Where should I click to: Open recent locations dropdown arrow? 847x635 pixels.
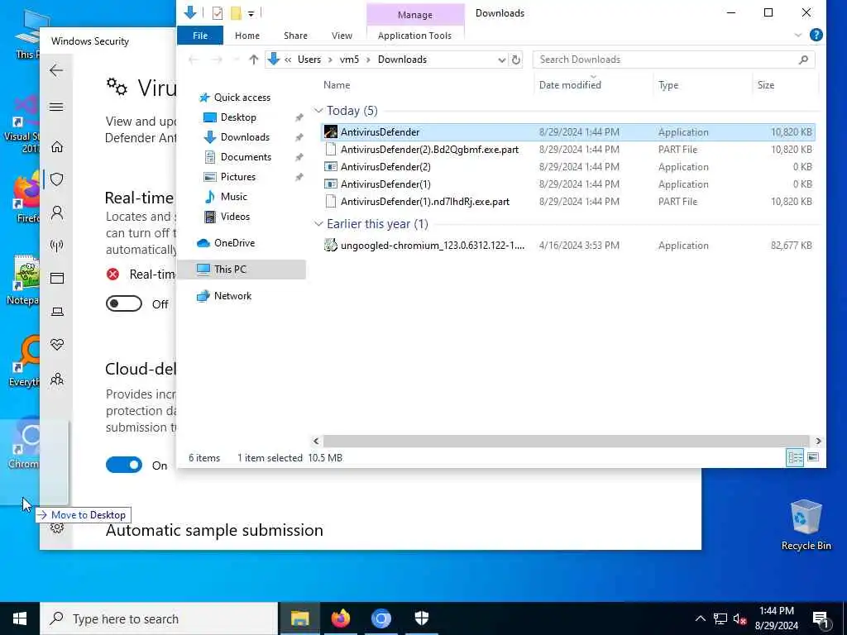236,60
